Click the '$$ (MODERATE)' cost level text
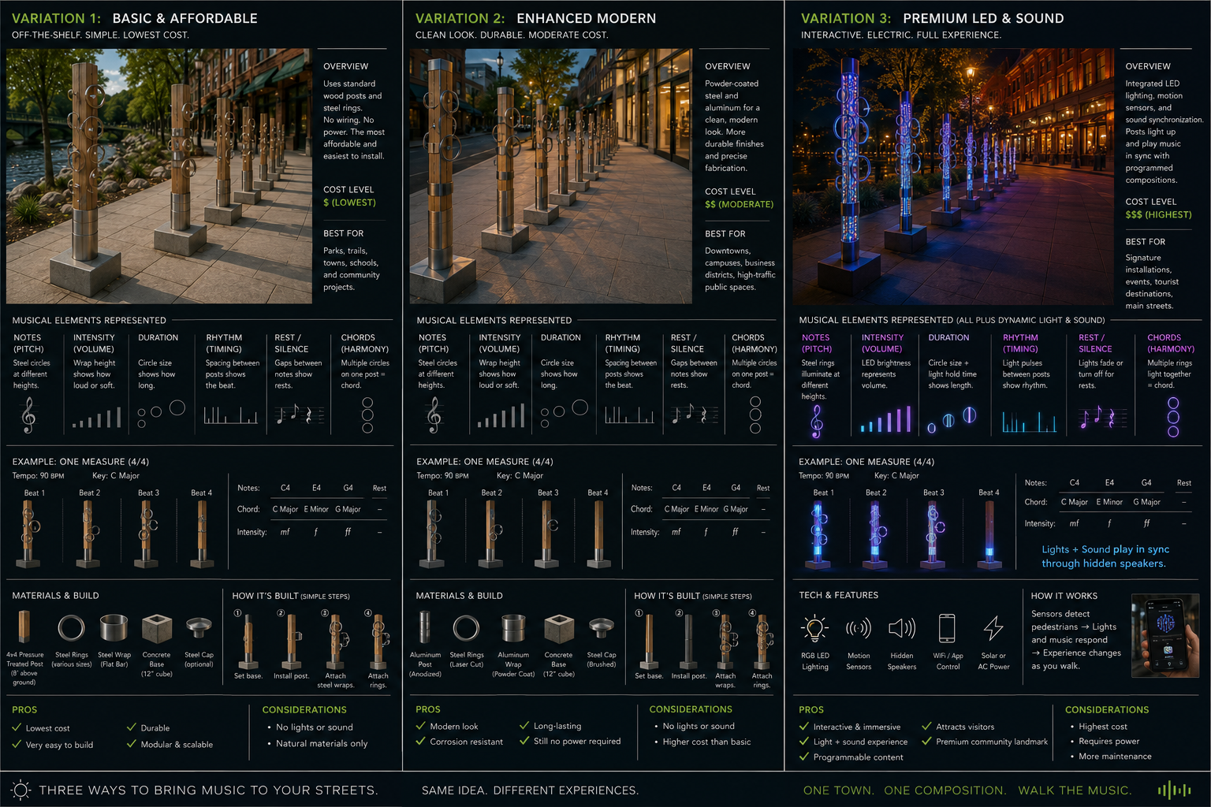The width and height of the screenshot is (1211, 807). point(739,204)
